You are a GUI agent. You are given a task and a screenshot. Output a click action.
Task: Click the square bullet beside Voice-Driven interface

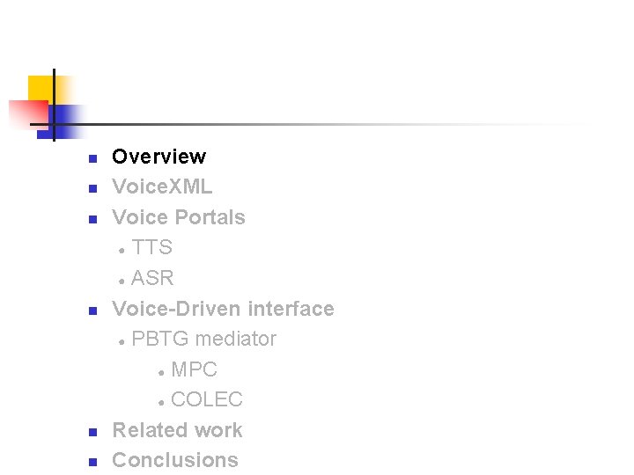click(x=91, y=311)
